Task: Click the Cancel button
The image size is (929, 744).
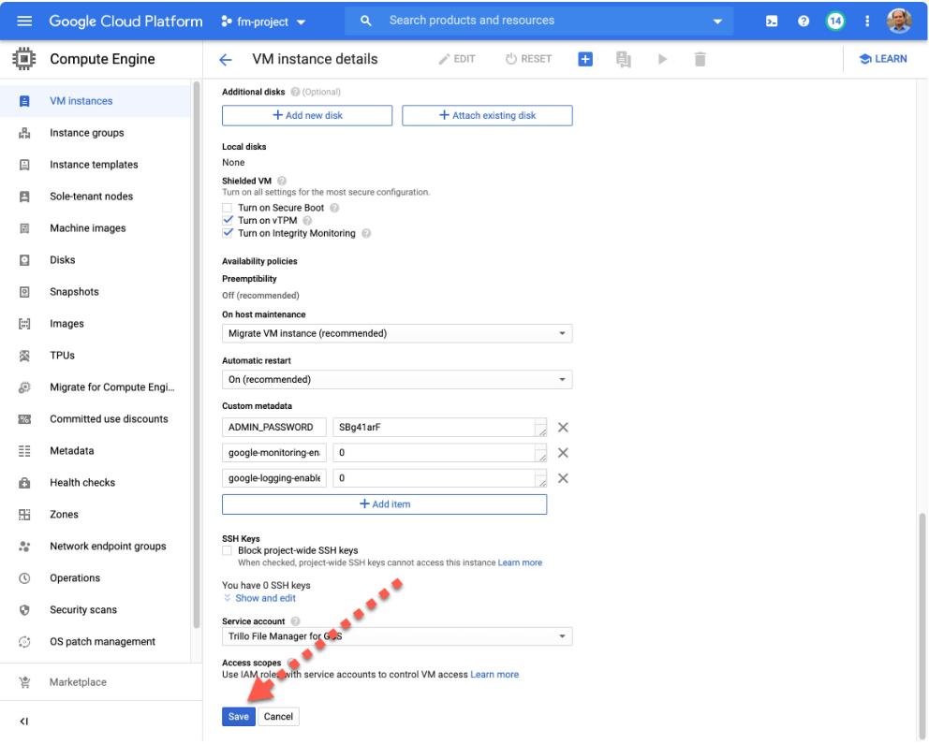Action: pyautogui.click(x=278, y=718)
